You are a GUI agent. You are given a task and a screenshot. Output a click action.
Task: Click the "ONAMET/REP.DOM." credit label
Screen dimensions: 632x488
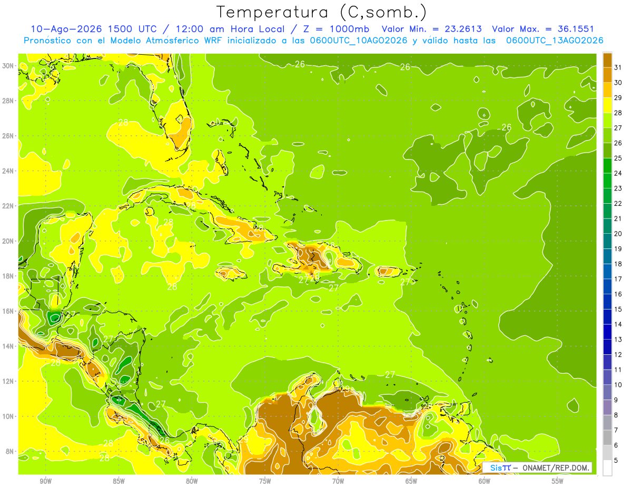(556, 467)
